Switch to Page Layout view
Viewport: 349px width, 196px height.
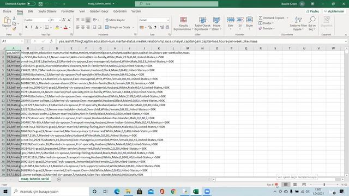295,185
